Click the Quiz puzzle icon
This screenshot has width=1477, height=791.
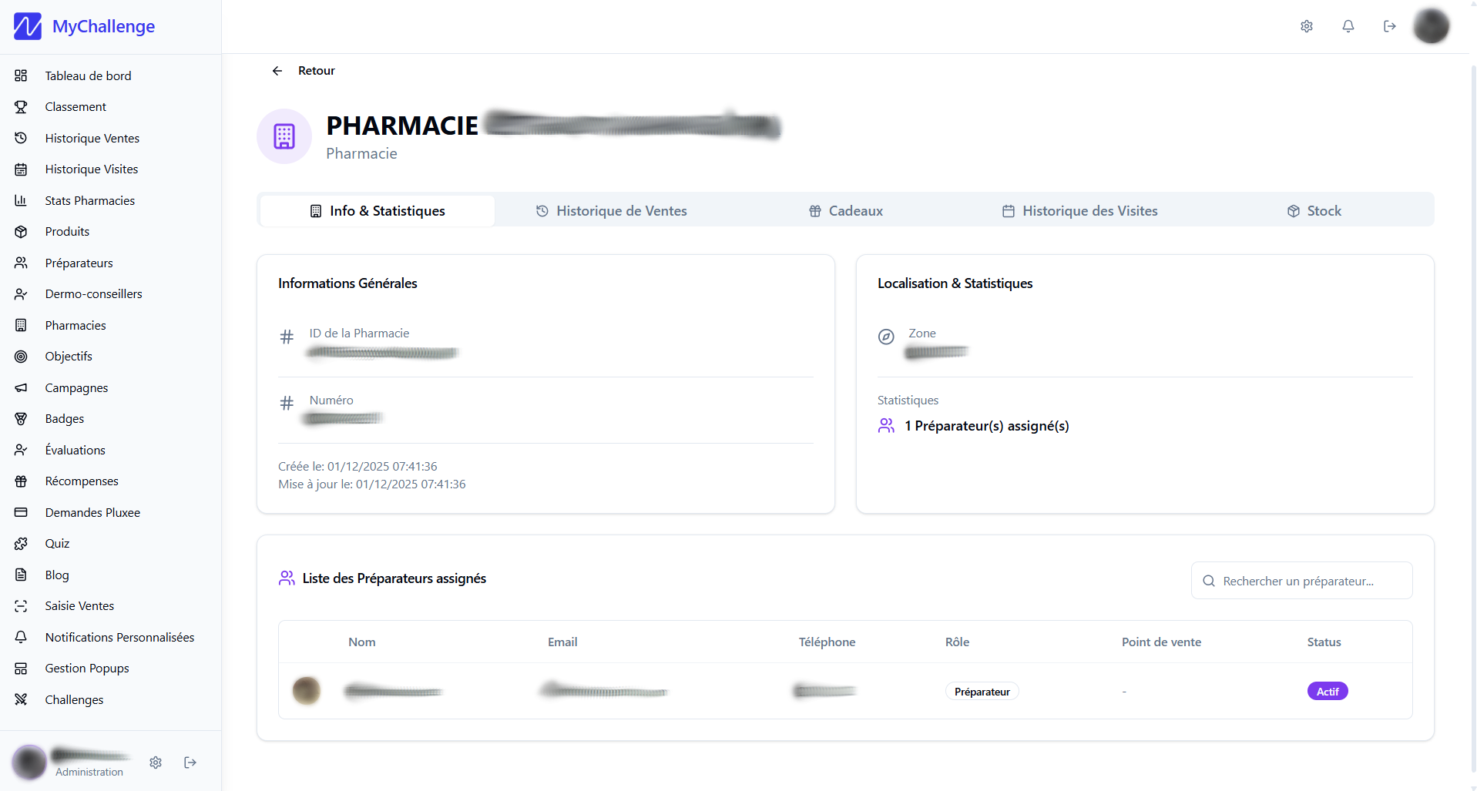point(21,544)
